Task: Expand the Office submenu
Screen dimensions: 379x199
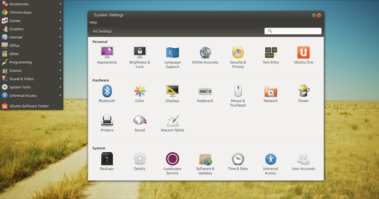Action: coord(32,45)
